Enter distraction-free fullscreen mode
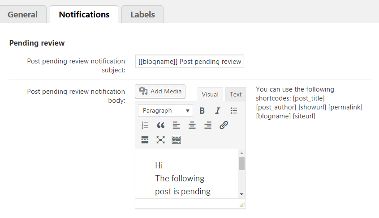Screen dimensions: 379x218 160,140
